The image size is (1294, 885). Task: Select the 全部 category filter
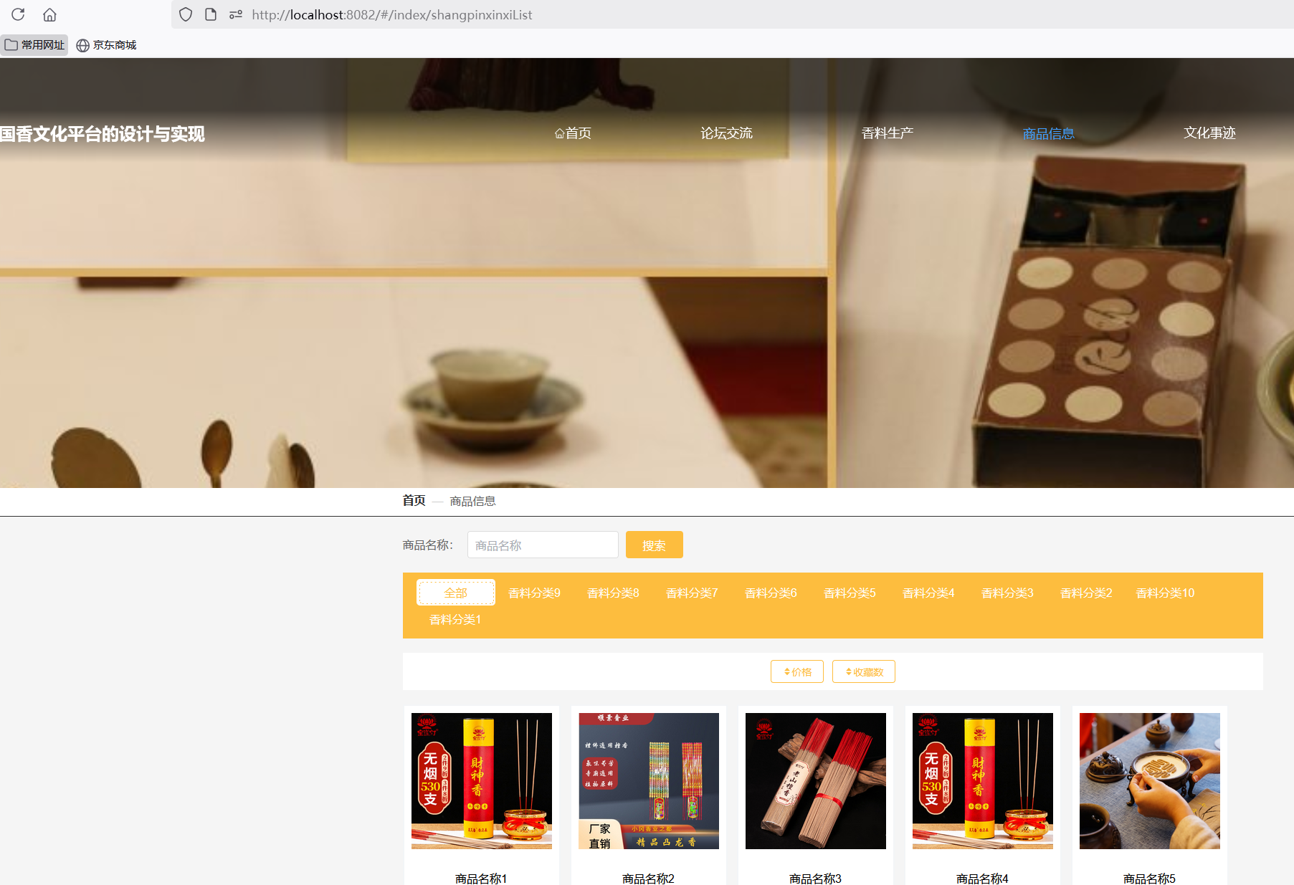pos(455,593)
